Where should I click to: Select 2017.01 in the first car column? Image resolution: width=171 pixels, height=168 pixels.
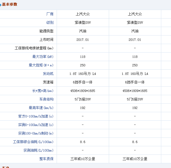pyautogui.click(x=83, y=40)
